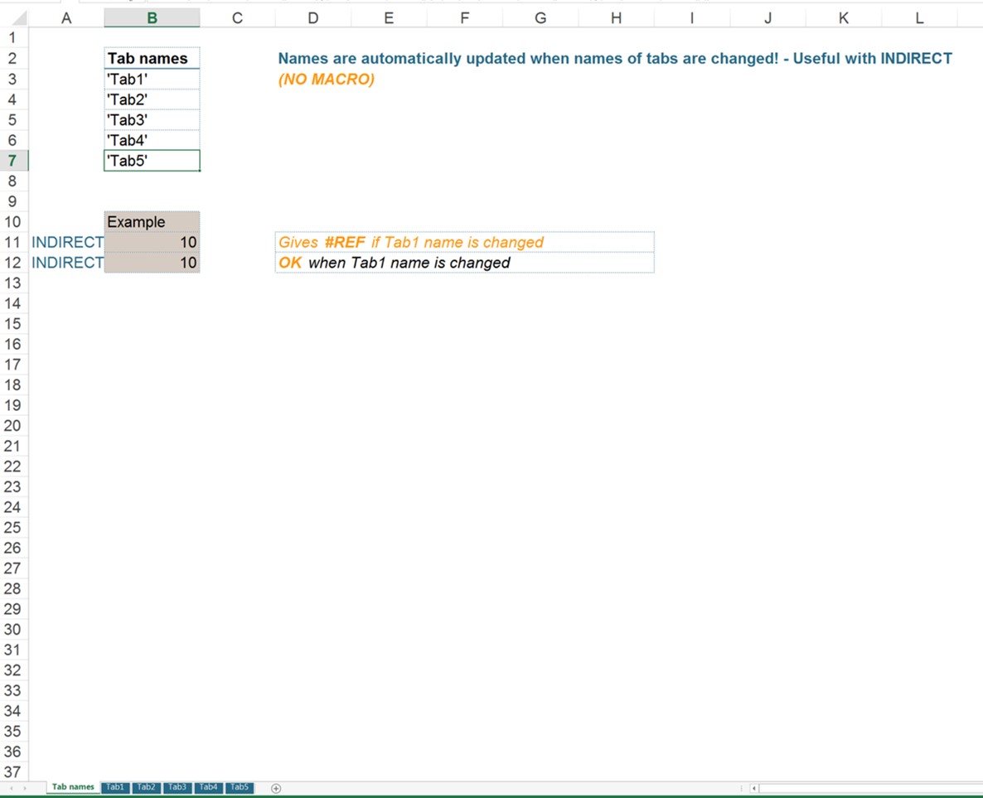983x798 pixels.
Task: Select row 25 header
Action: click(x=12, y=528)
